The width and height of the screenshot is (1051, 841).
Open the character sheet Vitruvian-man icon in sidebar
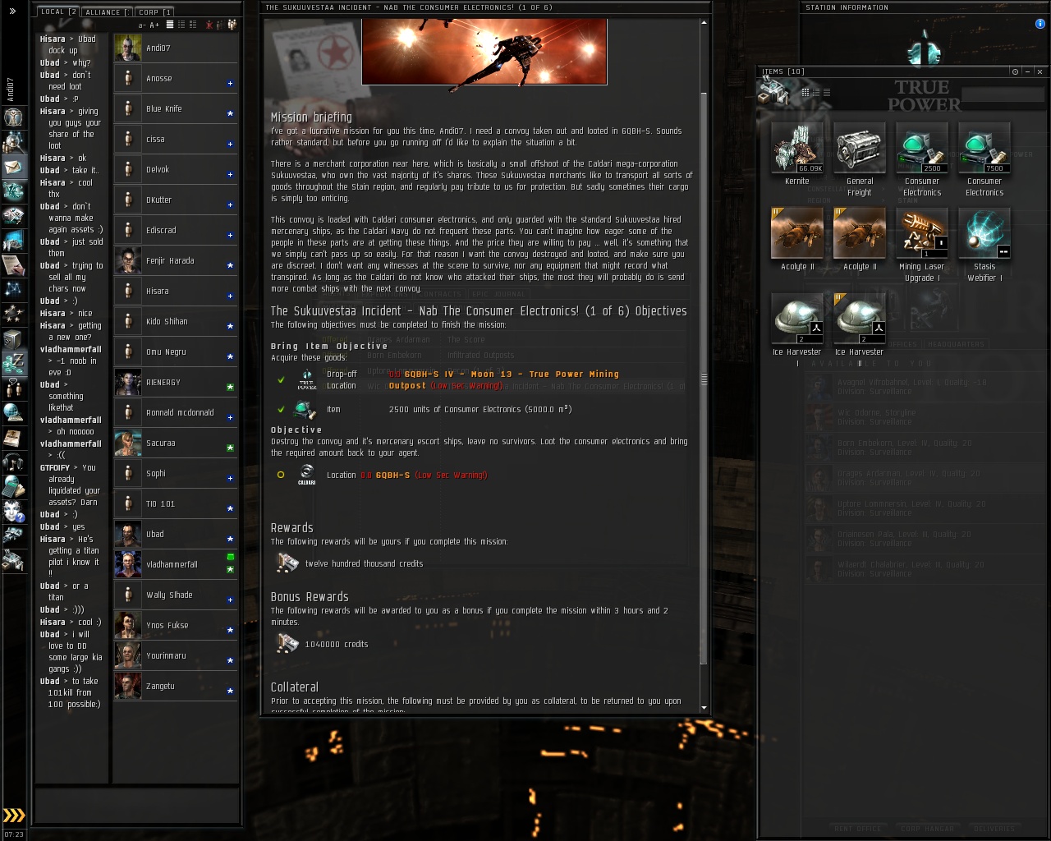coord(12,117)
